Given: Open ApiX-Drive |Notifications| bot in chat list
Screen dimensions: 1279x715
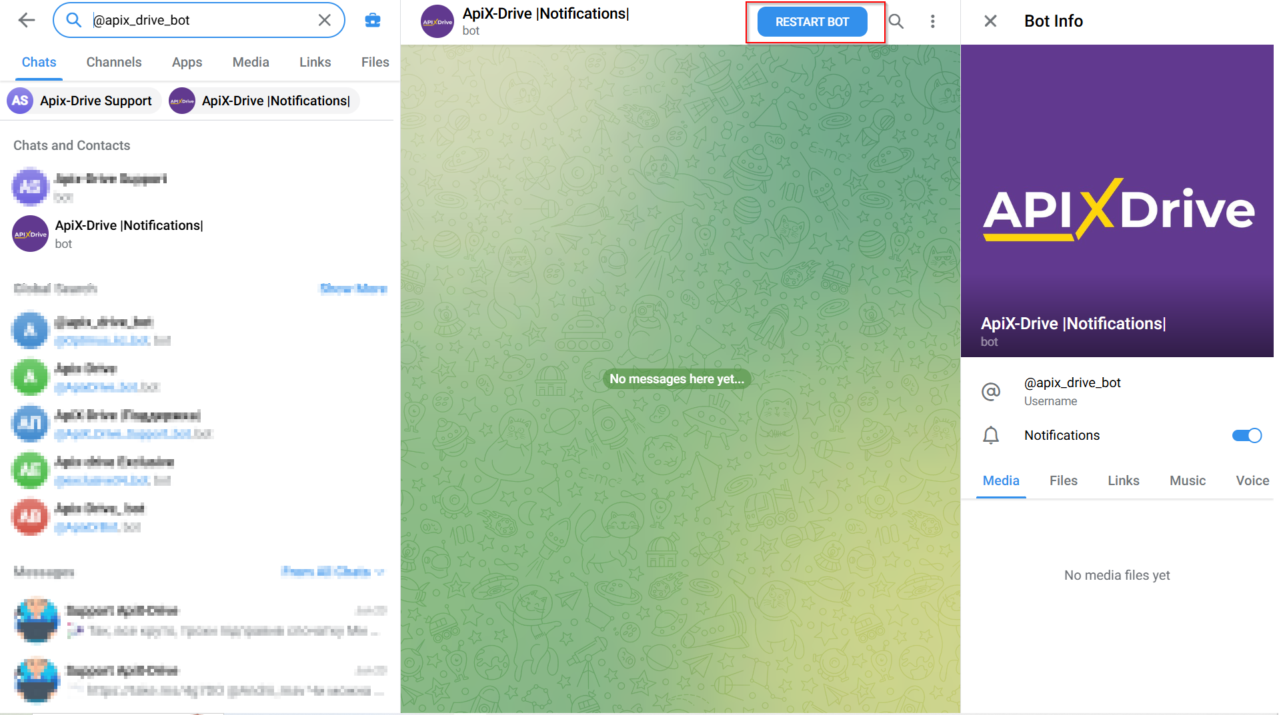Looking at the screenshot, I should (199, 234).
